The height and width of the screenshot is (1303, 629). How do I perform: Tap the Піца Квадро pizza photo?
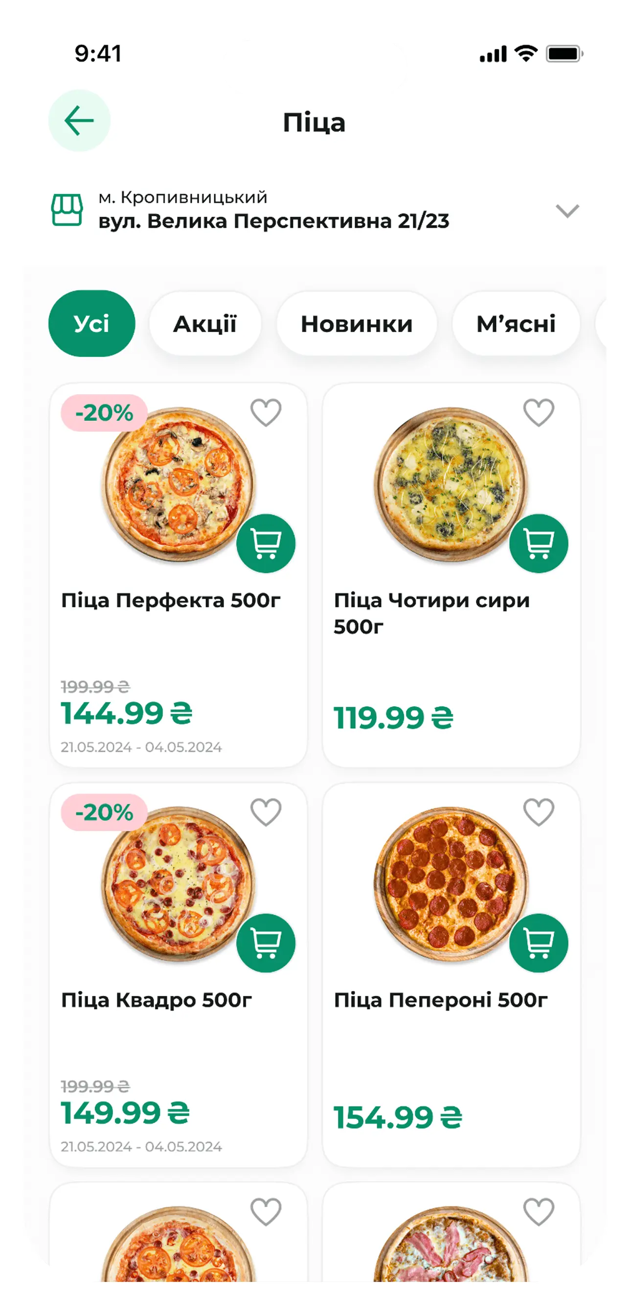[x=178, y=884]
